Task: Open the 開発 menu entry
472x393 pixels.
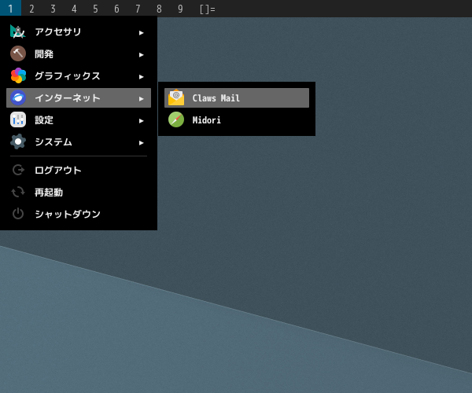Action: [x=79, y=53]
